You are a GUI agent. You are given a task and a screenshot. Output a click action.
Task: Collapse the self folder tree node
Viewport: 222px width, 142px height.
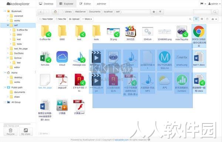coord(8,25)
